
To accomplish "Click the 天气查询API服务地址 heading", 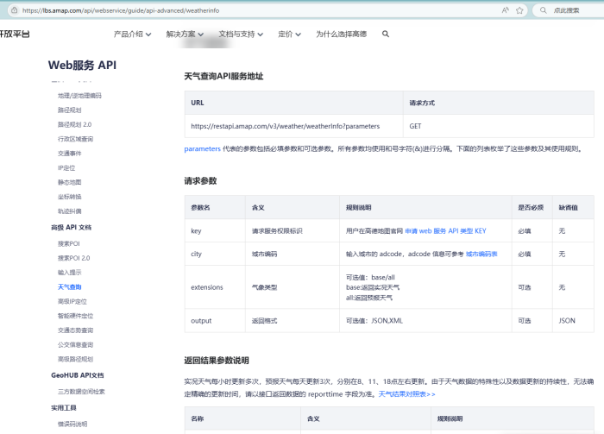I will (x=223, y=76).
